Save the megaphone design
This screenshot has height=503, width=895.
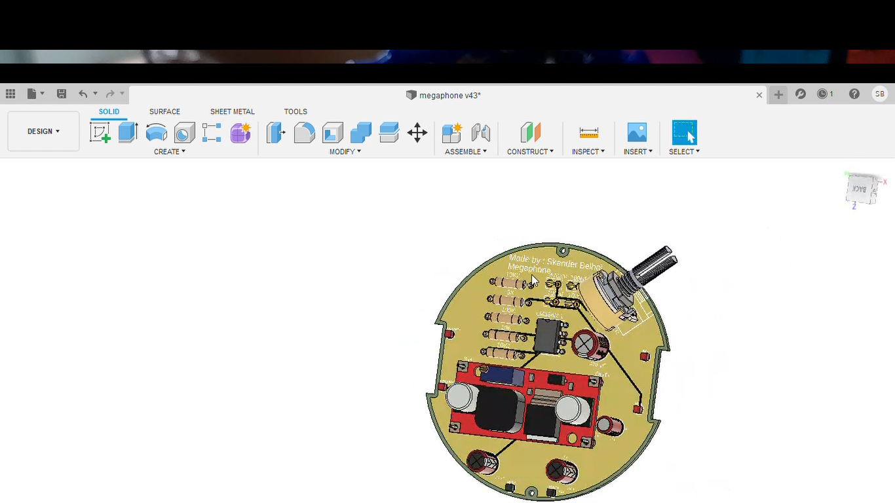click(x=61, y=94)
